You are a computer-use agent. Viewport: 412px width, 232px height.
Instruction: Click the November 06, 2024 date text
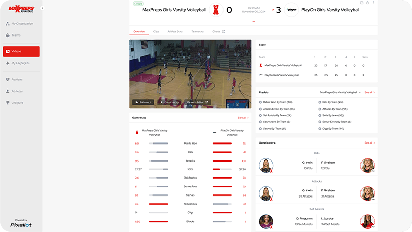tap(253, 12)
